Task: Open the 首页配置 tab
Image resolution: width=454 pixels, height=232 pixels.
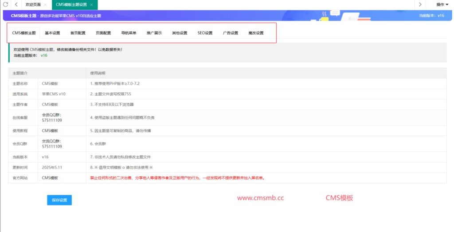Action: [x=78, y=33]
